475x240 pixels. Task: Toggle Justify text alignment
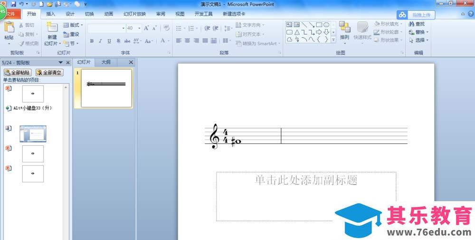pyautogui.click(x=205, y=40)
